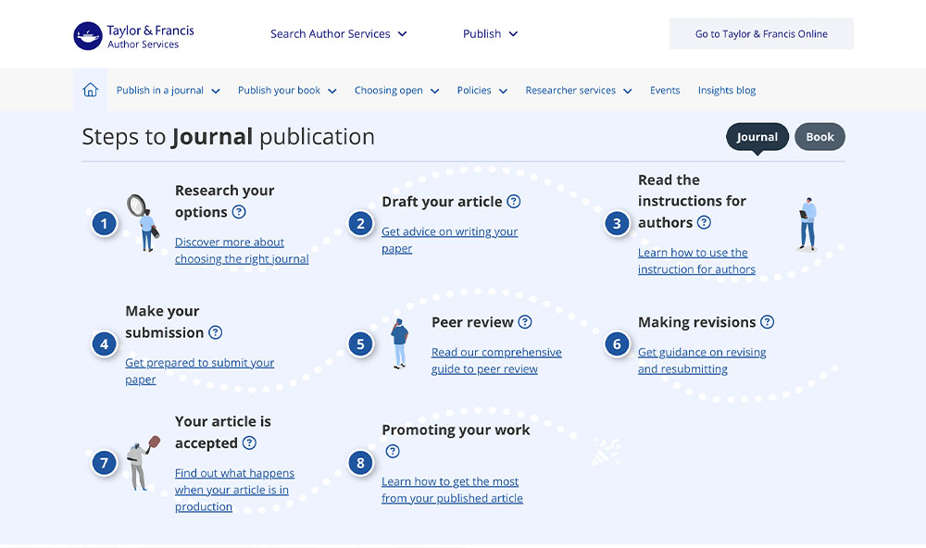Expand the Search Author Services dropdown
Screen dimensions: 926x548
click(338, 34)
